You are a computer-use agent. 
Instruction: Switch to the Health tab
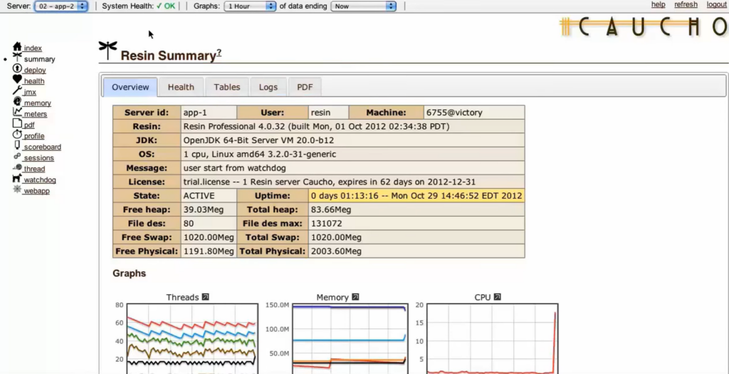coord(181,87)
